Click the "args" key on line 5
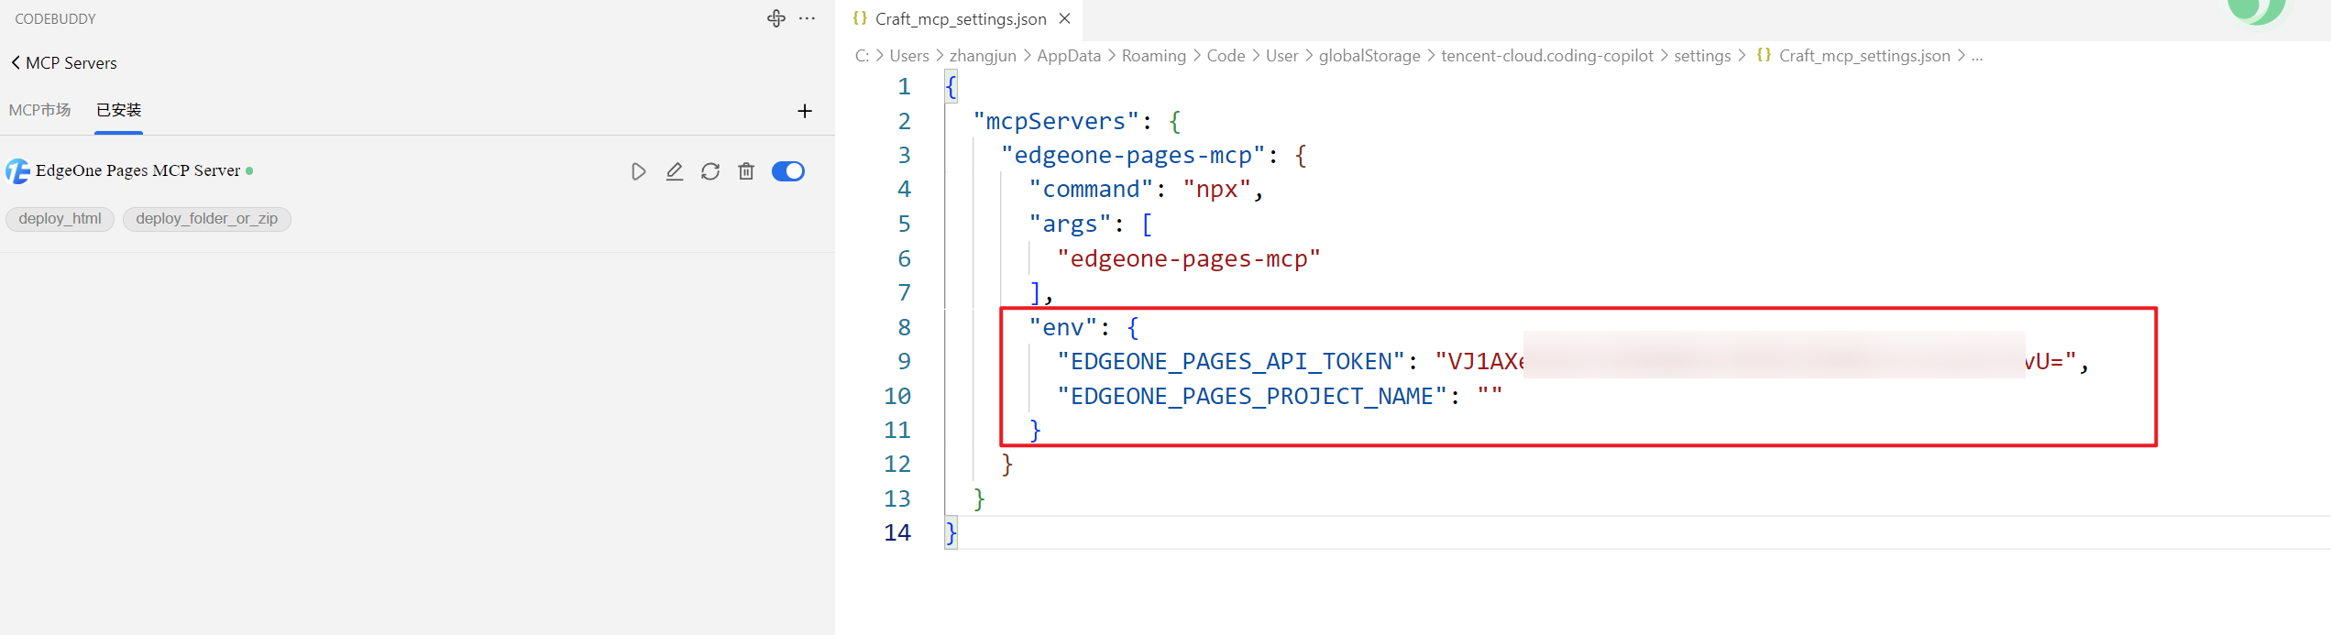This screenshot has height=635, width=2331. click(x=1070, y=224)
